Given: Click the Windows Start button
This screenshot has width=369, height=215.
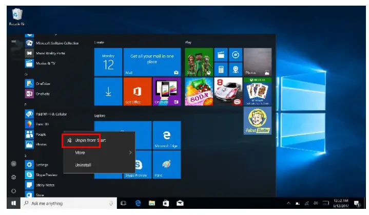Looking at the screenshot, I should pos(14,203).
